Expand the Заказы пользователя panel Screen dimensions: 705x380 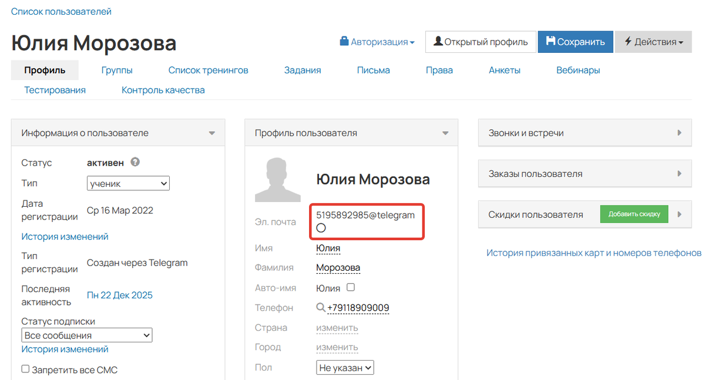click(590, 174)
